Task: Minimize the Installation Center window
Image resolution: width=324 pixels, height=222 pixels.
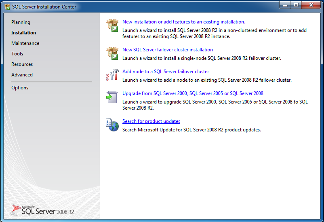Action: [285, 5]
